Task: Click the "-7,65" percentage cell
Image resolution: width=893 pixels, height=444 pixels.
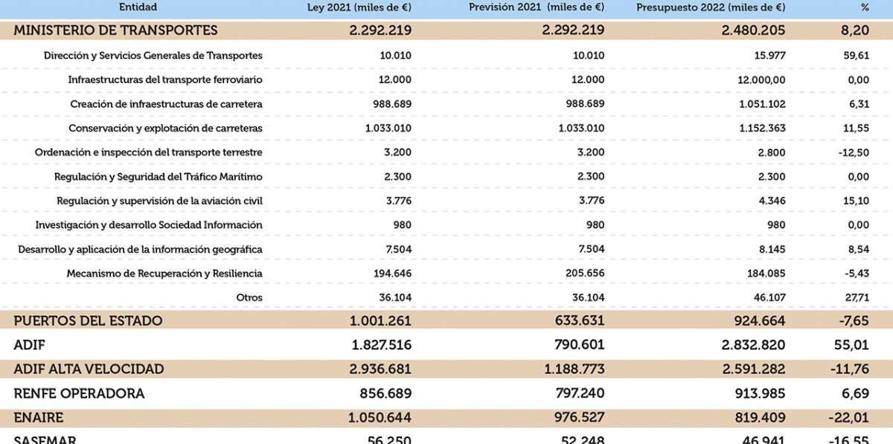Action: 853,321
